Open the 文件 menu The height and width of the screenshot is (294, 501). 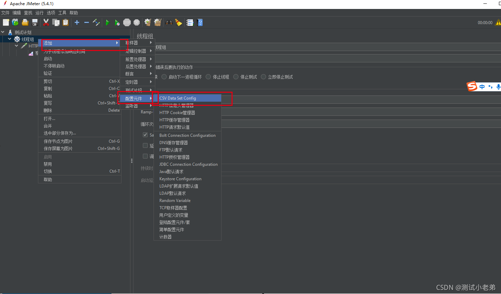(6, 13)
